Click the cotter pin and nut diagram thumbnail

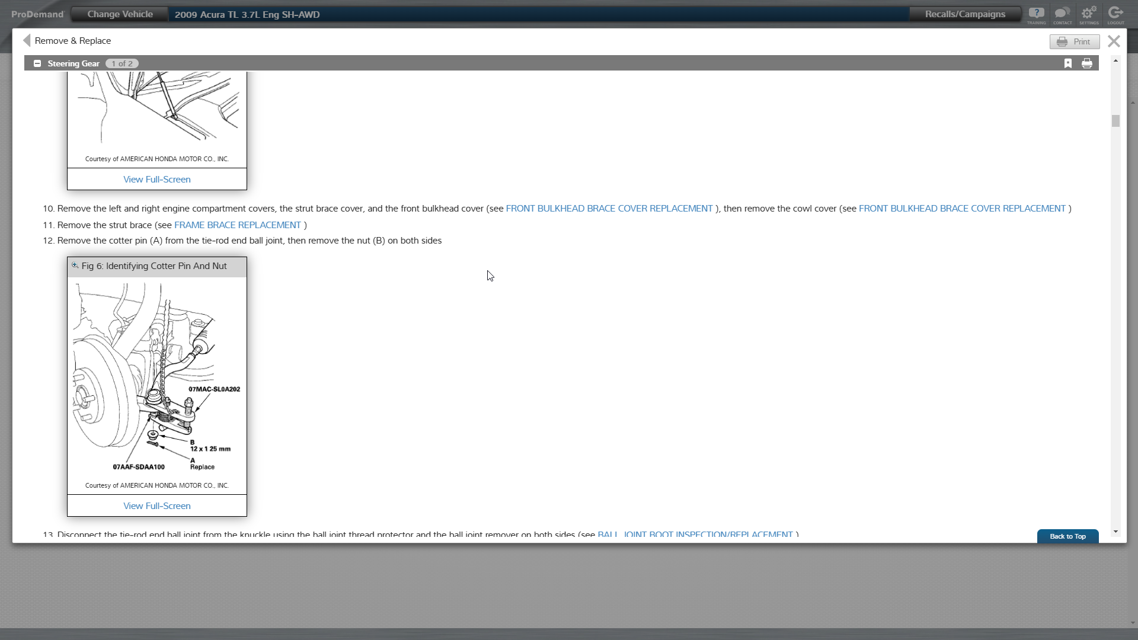coord(156,378)
